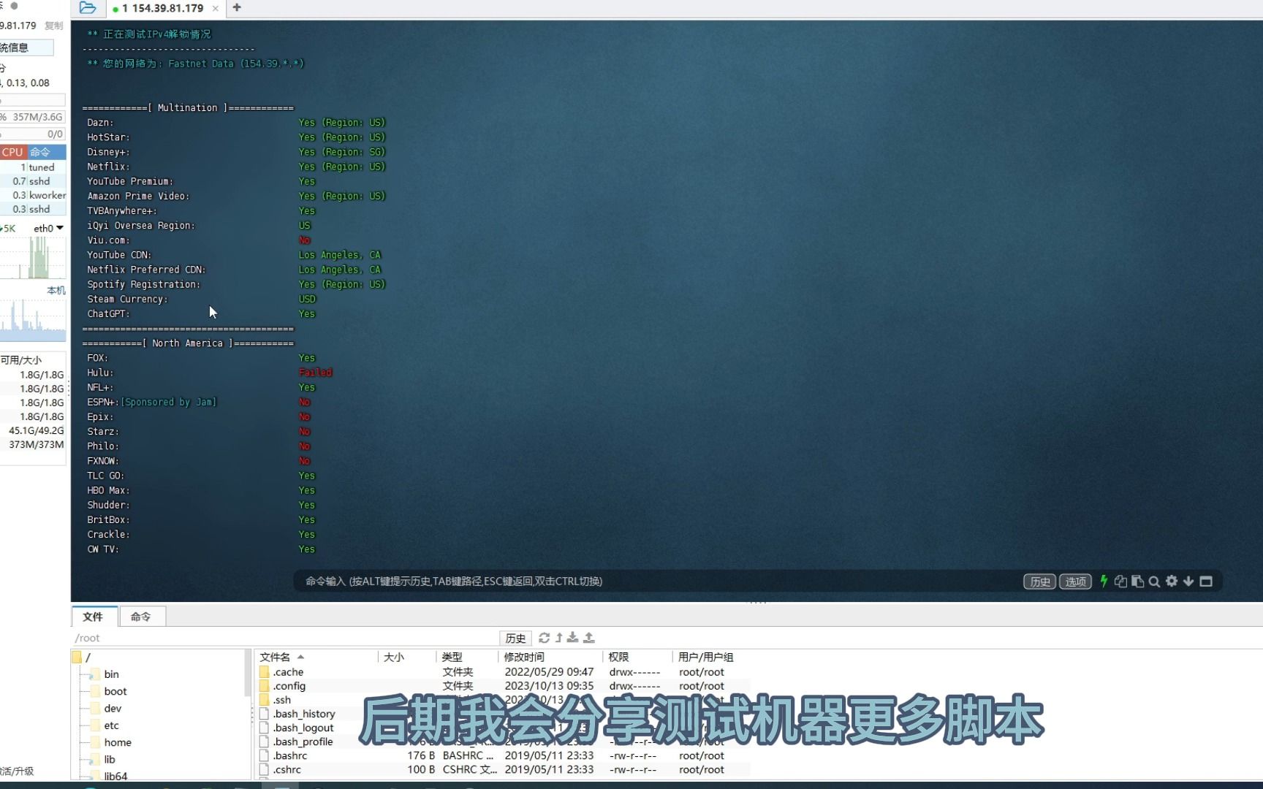Sort by 权限 permissions column header
The width and height of the screenshot is (1263, 789).
click(x=637, y=657)
